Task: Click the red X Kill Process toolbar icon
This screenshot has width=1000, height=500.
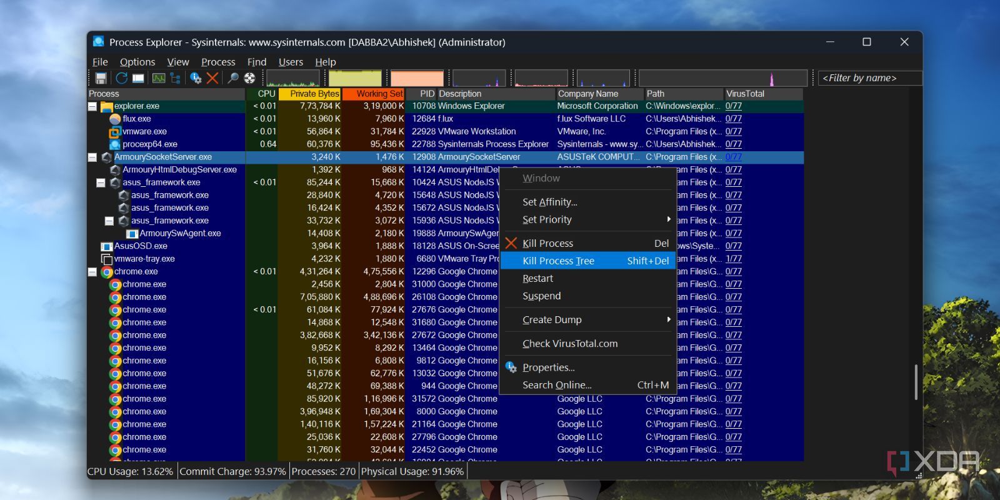Action: (212, 78)
